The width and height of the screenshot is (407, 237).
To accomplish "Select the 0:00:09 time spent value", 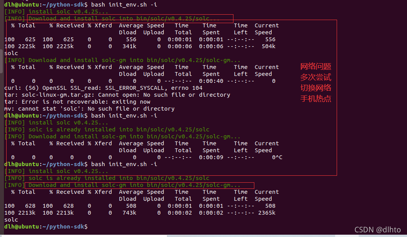I will coord(211,157).
